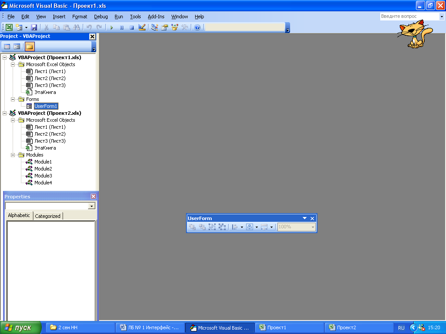This screenshot has height=334, width=446.
Task: Collapse the Forms folder
Action: pos(13,99)
